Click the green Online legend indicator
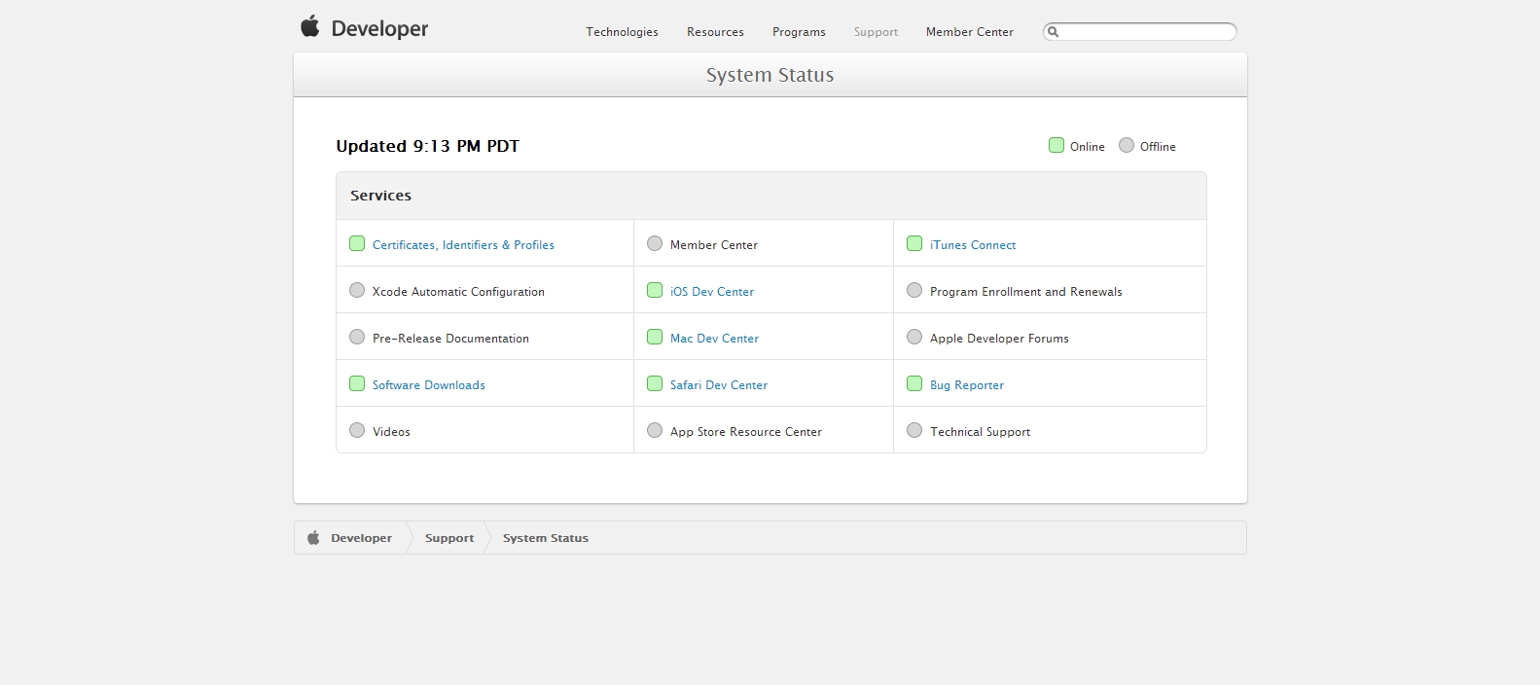Image resolution: width=1540 pixels, height=685 pixels. (1057, 146)
